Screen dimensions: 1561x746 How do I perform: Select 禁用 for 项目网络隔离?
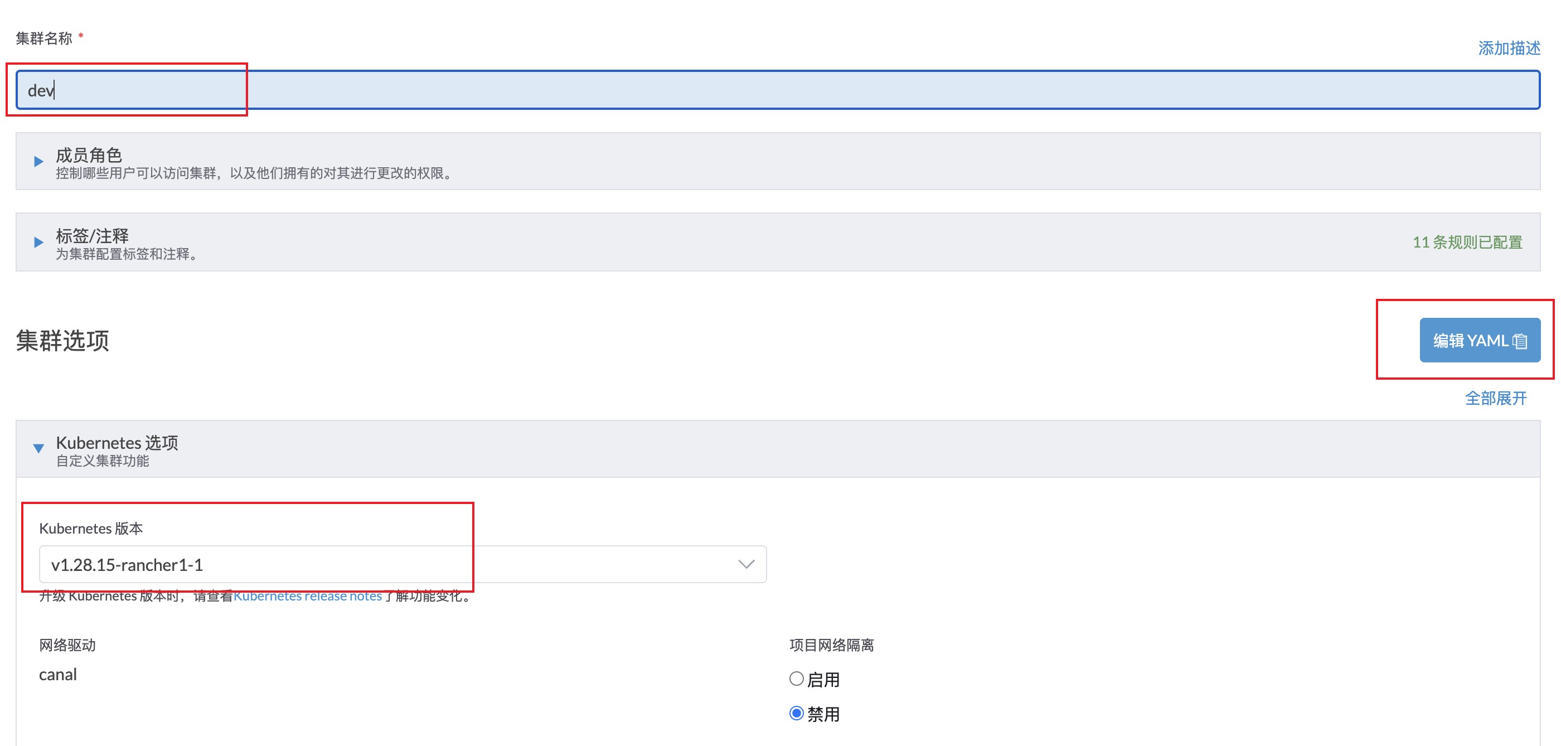pyautogui.click(x=796, y=713)
